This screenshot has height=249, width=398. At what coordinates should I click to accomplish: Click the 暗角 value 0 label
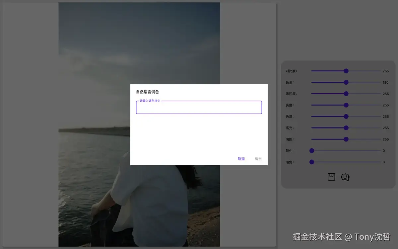pos(383,162)
